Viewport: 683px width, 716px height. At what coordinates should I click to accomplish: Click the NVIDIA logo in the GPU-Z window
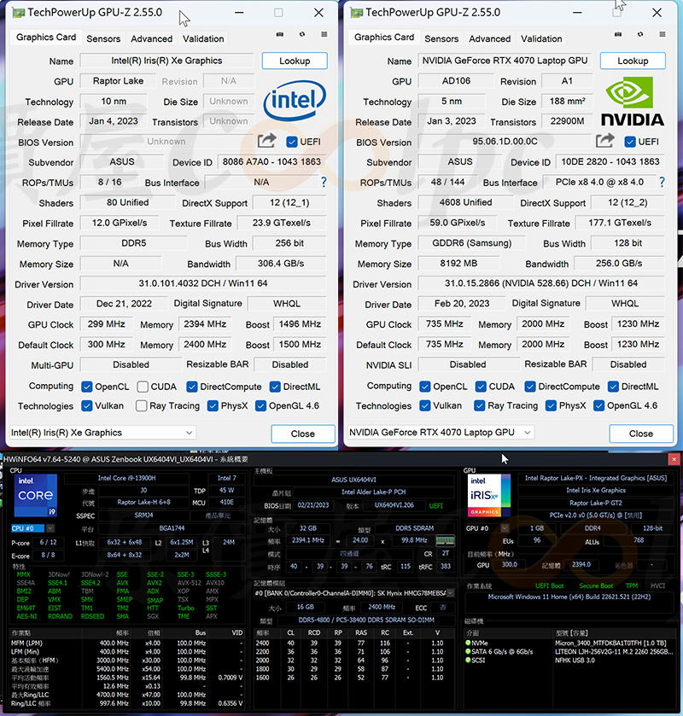point(633,101)
